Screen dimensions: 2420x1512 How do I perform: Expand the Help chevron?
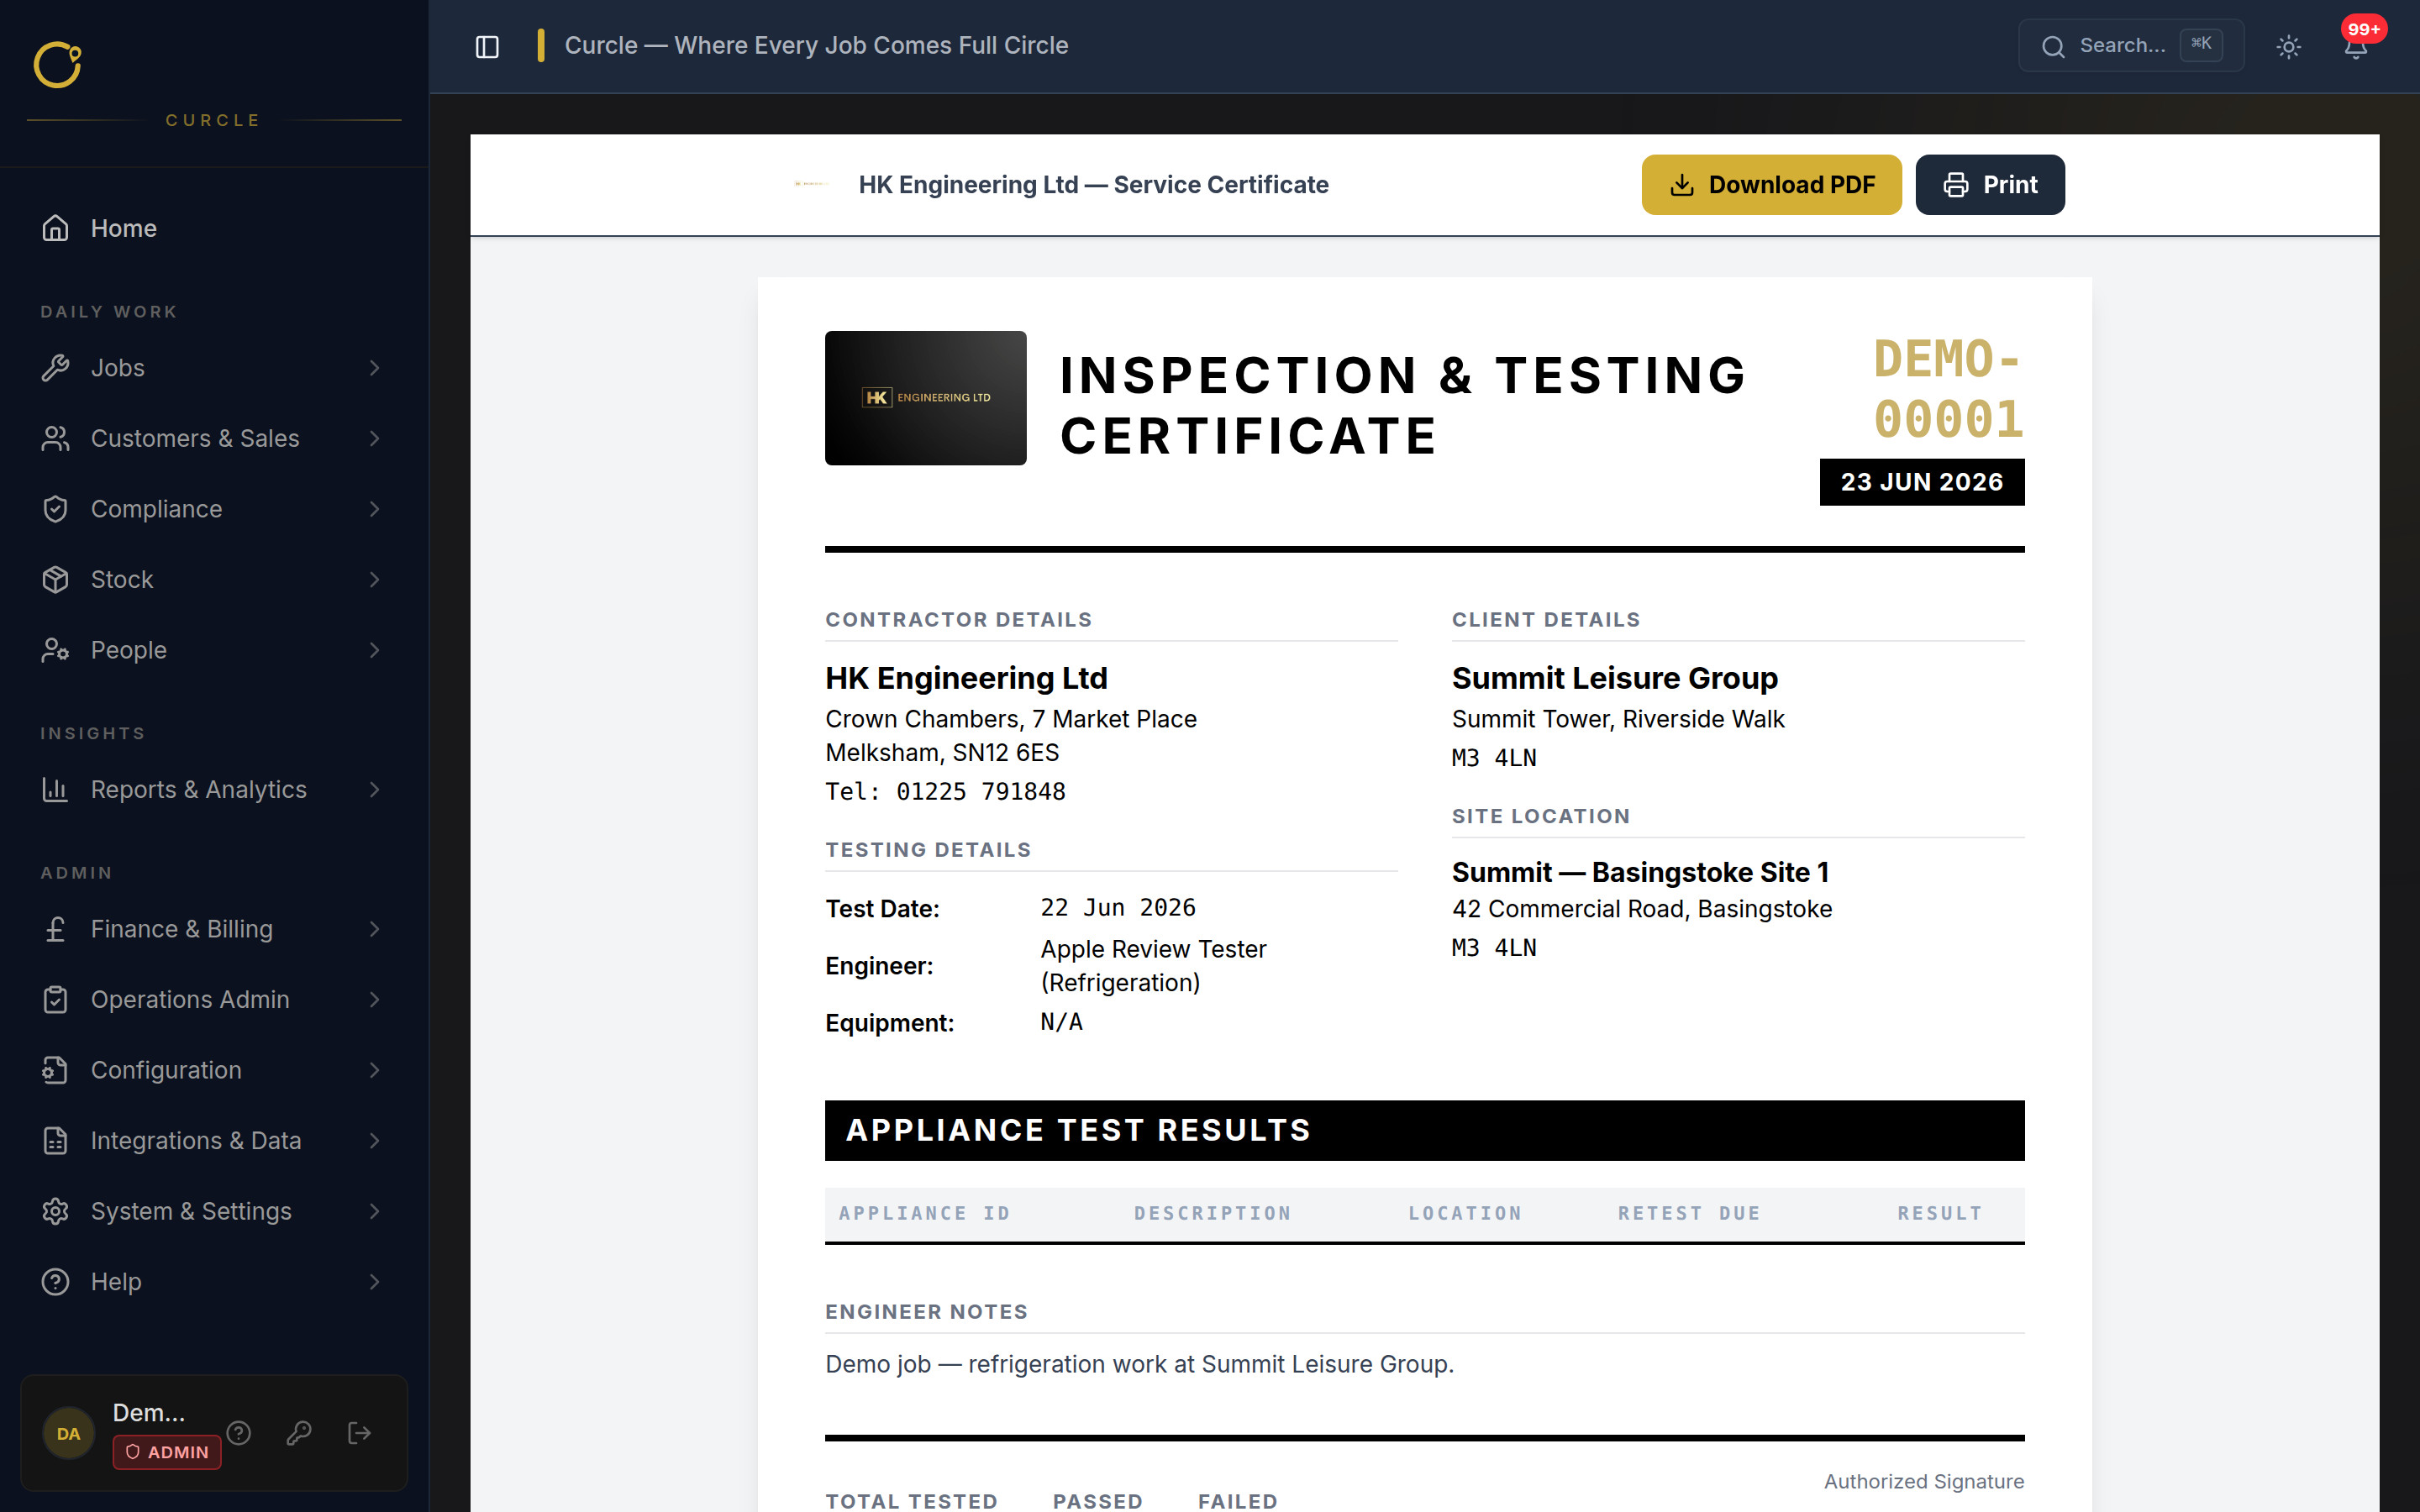pyautogui.click(x=374, y=1281)
